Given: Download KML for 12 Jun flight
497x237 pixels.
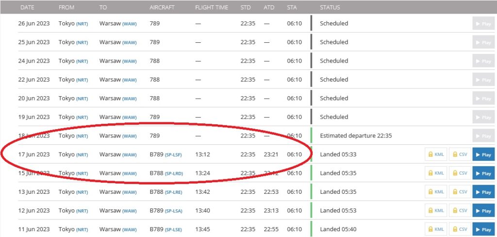Looking at the screenshot, I should 436,211.
